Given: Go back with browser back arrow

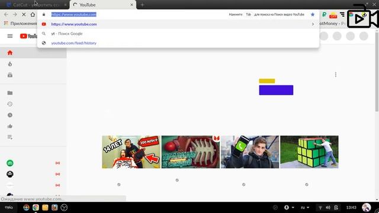Looking at the screenshot, I should point(6,14).
